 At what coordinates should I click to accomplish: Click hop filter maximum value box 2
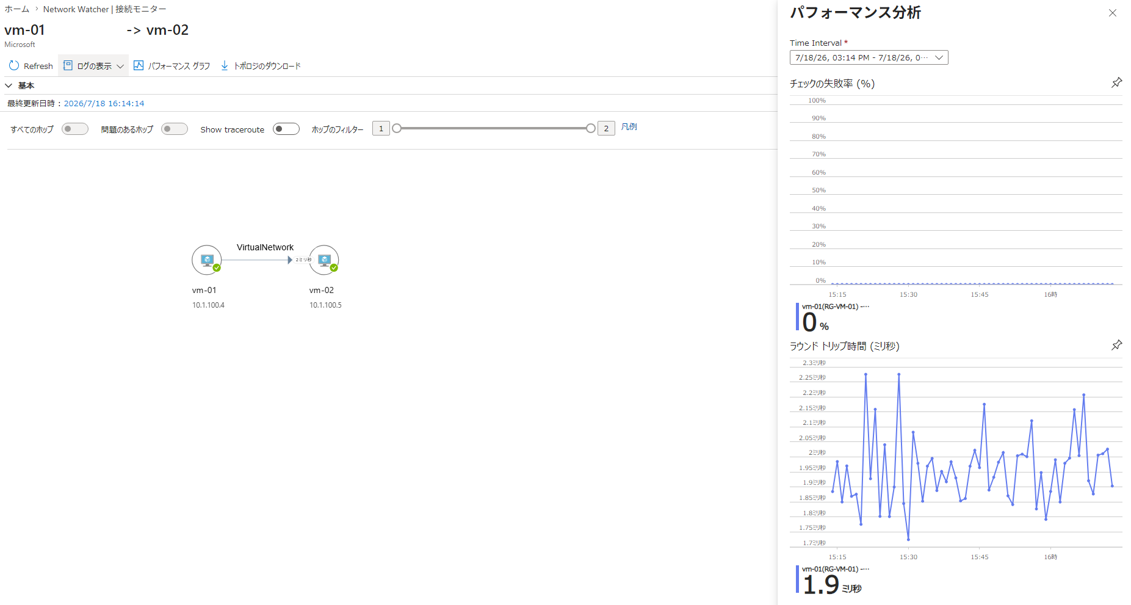click(x=606, y=128)
